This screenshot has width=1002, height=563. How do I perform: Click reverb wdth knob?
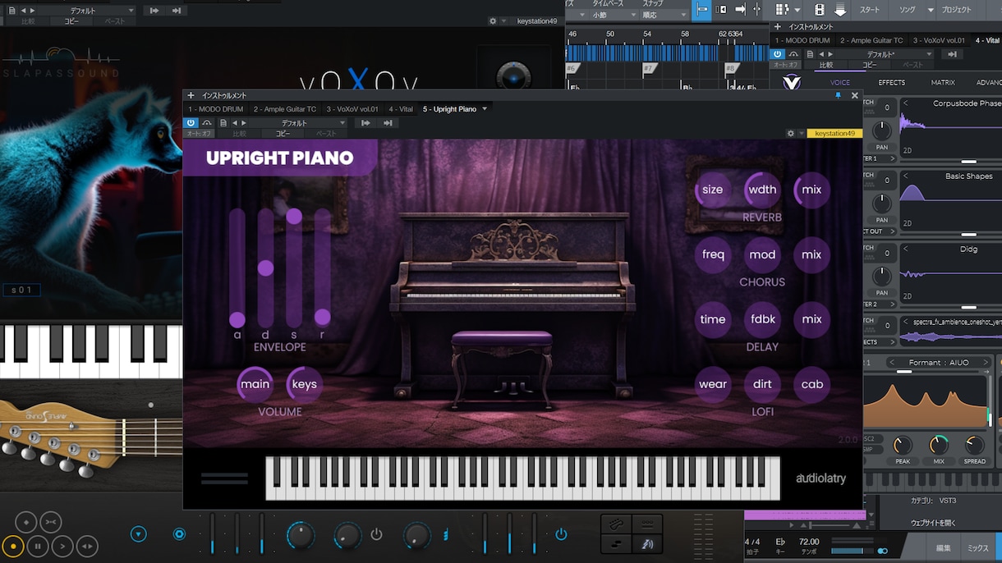point(762,190)
